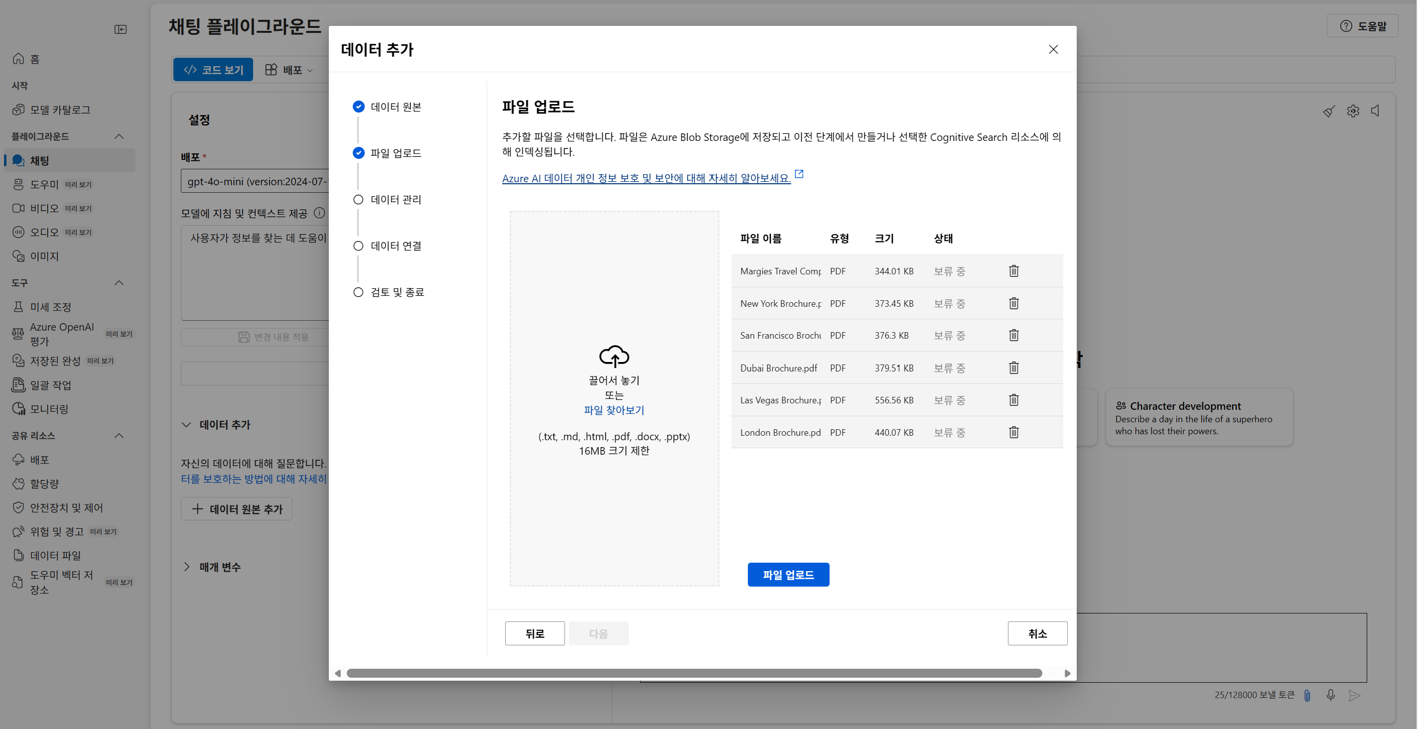The width and height of the screenshot is (1420, 729).
Task: Remove the San Francisco Brochure file
Action: point(1014,335)
